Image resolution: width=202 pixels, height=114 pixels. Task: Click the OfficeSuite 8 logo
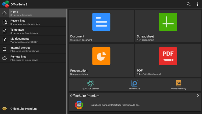click(6, 4)
